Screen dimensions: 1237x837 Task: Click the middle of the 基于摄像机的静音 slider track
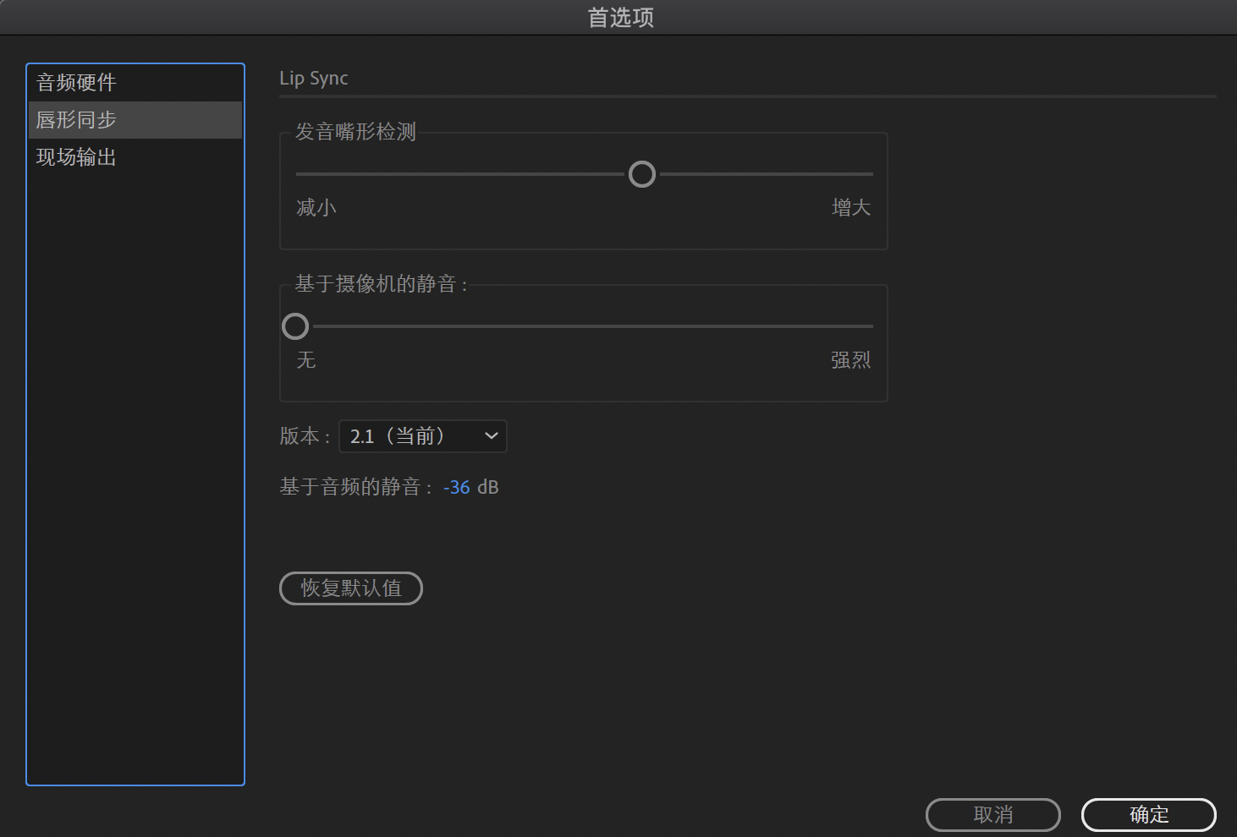(584, 326)
